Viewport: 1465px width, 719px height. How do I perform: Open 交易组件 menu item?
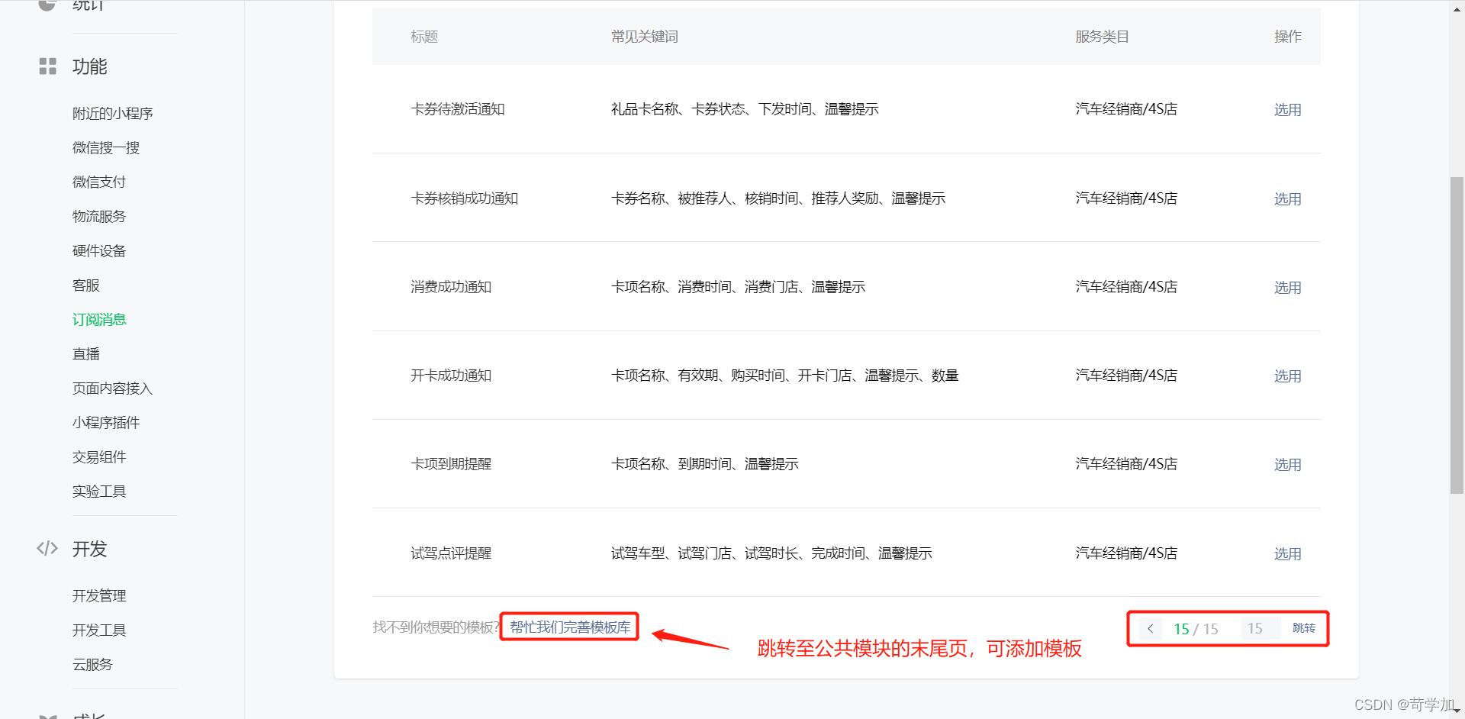[x=99, y=456]
